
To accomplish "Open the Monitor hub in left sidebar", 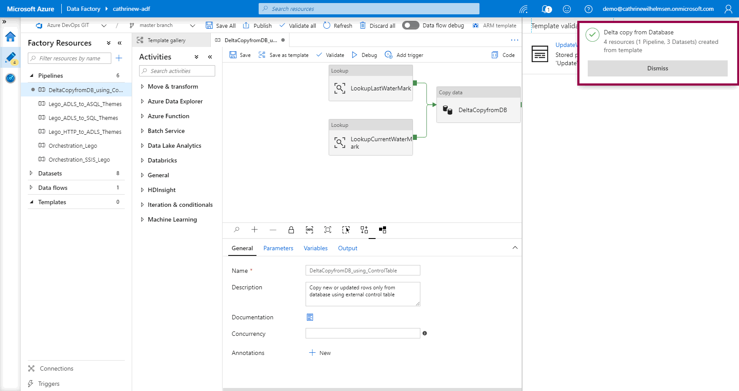I will click(x=10, y=78).
